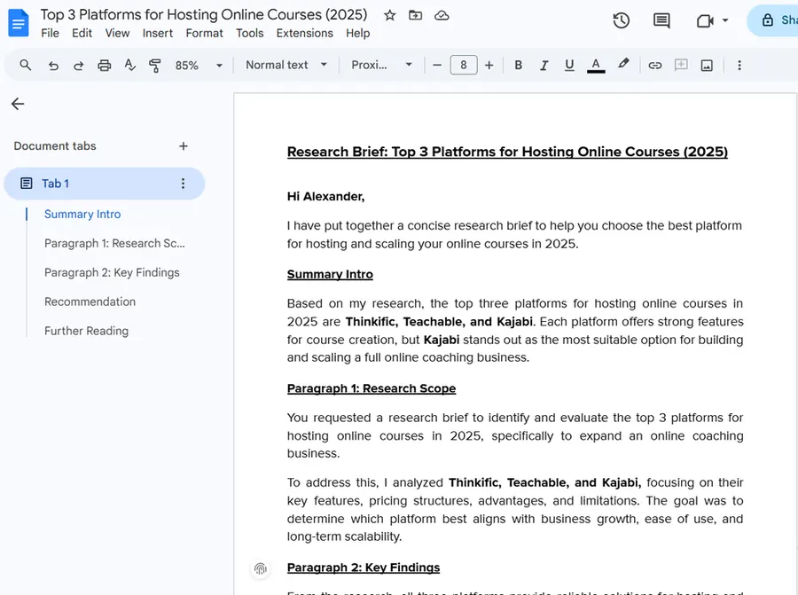Image resolution: width=798 pixels, height=595 pixels.
Task: Start a video call with camera icon
Action: pyautogui.click(x=705, y=21)
